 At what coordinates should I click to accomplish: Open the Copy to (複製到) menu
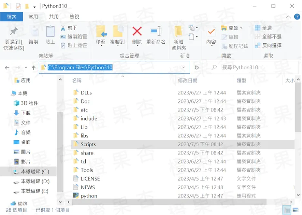(x=118, y=35)
